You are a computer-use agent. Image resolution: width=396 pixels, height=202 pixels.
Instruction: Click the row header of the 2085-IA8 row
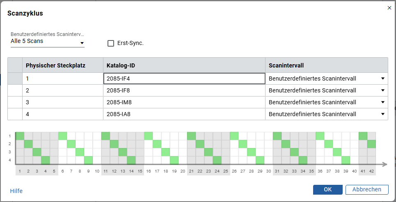pos(15,114)
